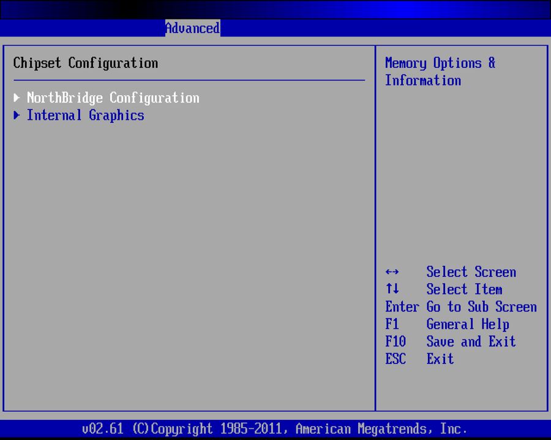
Task: Click the Go to Sub Screen hint
Action: pyautogui.click(x=481, y=307)
